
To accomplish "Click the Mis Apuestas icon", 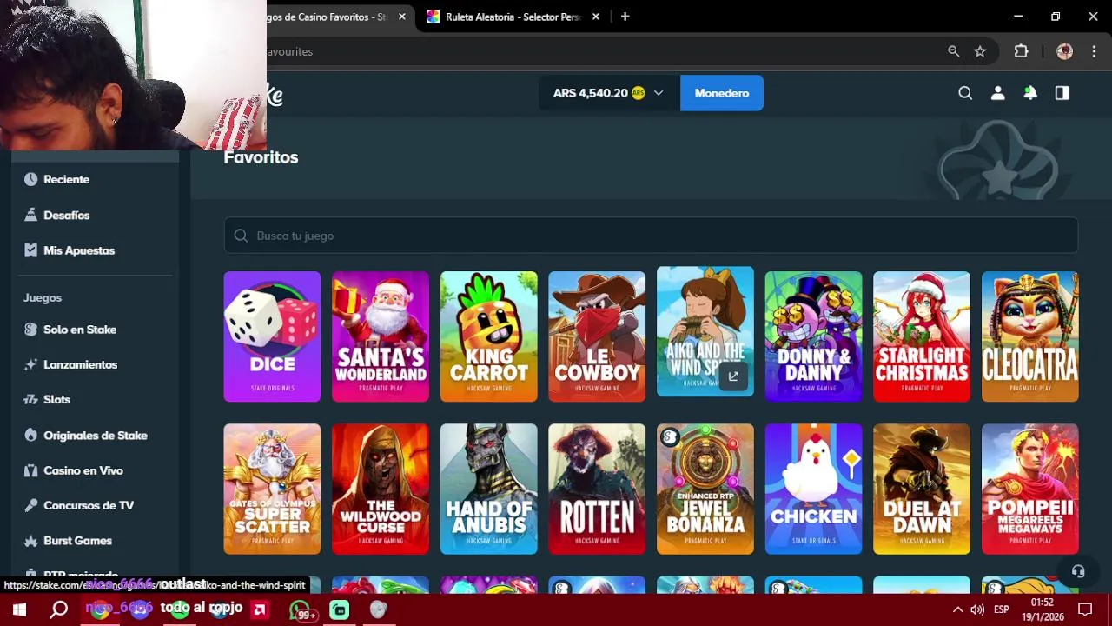I will click(31, 250).
